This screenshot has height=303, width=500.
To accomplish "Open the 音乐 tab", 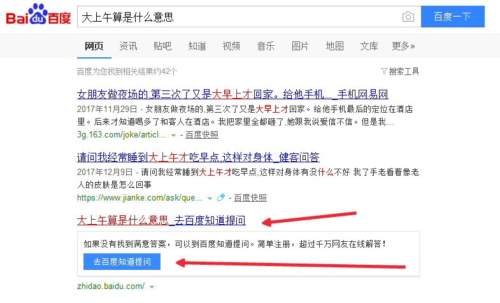I will 266,46.
